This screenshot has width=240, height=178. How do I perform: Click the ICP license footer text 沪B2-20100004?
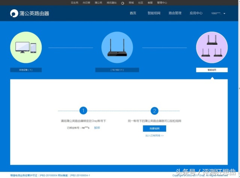pyautogui.click(x=48, y=175)
